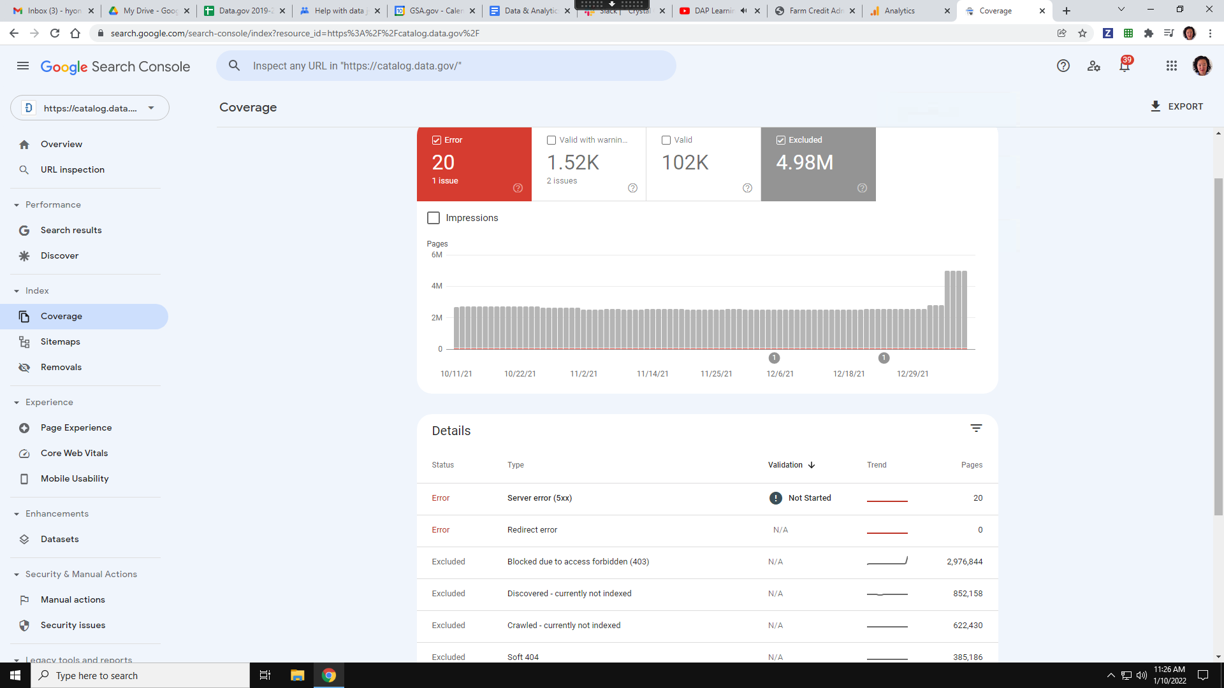Screen dimensions: 1224x688
Task: Bookmark this page with the star
Action: pyautogui.click(x=1082, y=33)
